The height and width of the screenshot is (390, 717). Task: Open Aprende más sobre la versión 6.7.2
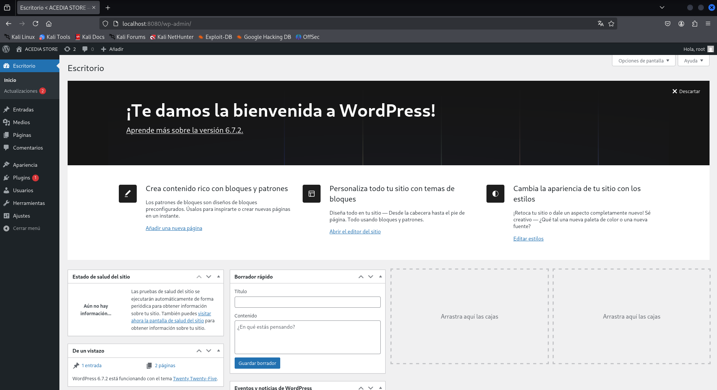pyautogui.click(x=185, y=130)
